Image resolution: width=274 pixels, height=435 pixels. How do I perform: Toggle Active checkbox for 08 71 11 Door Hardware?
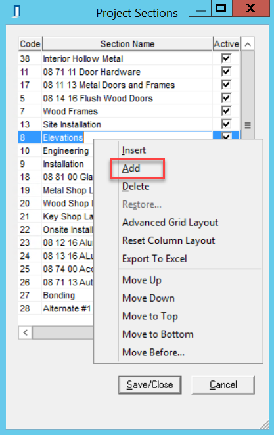[x=226, y=72]
